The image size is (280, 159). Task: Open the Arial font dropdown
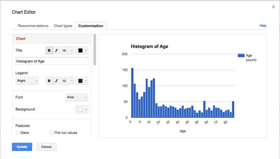[77, 97]
